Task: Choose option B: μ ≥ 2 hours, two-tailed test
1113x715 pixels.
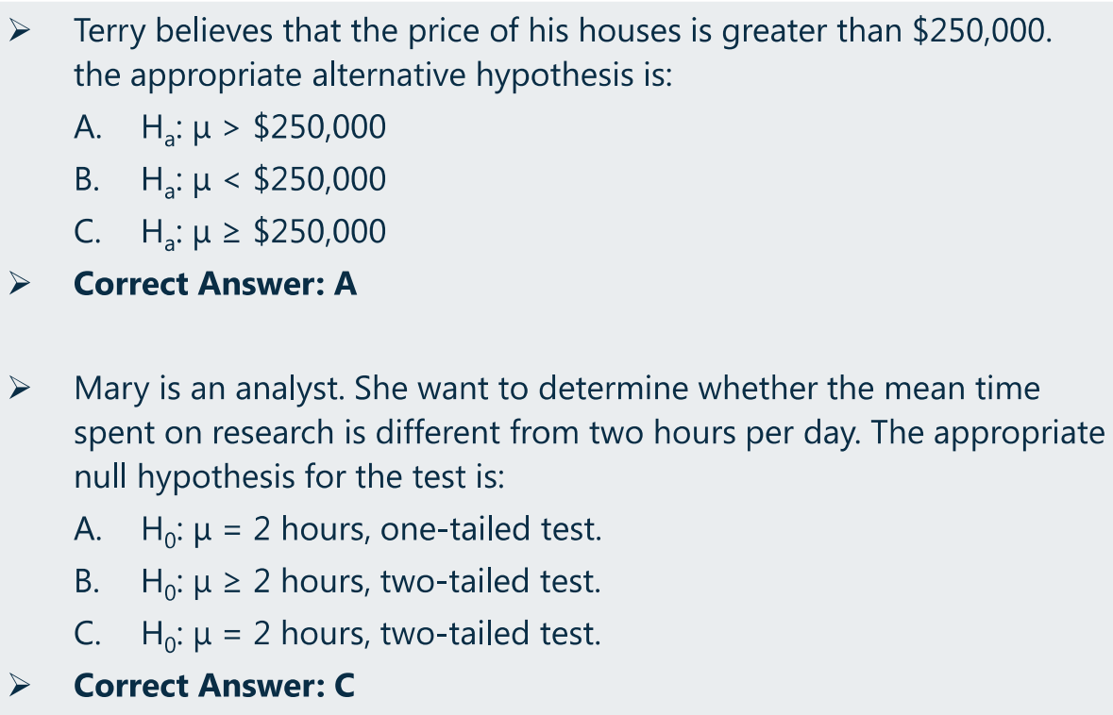Action: [x=338, y=582]
